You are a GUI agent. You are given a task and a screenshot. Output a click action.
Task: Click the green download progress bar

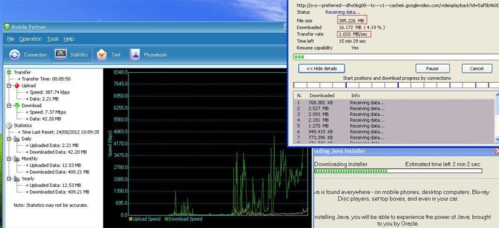(x=396, y=57)
